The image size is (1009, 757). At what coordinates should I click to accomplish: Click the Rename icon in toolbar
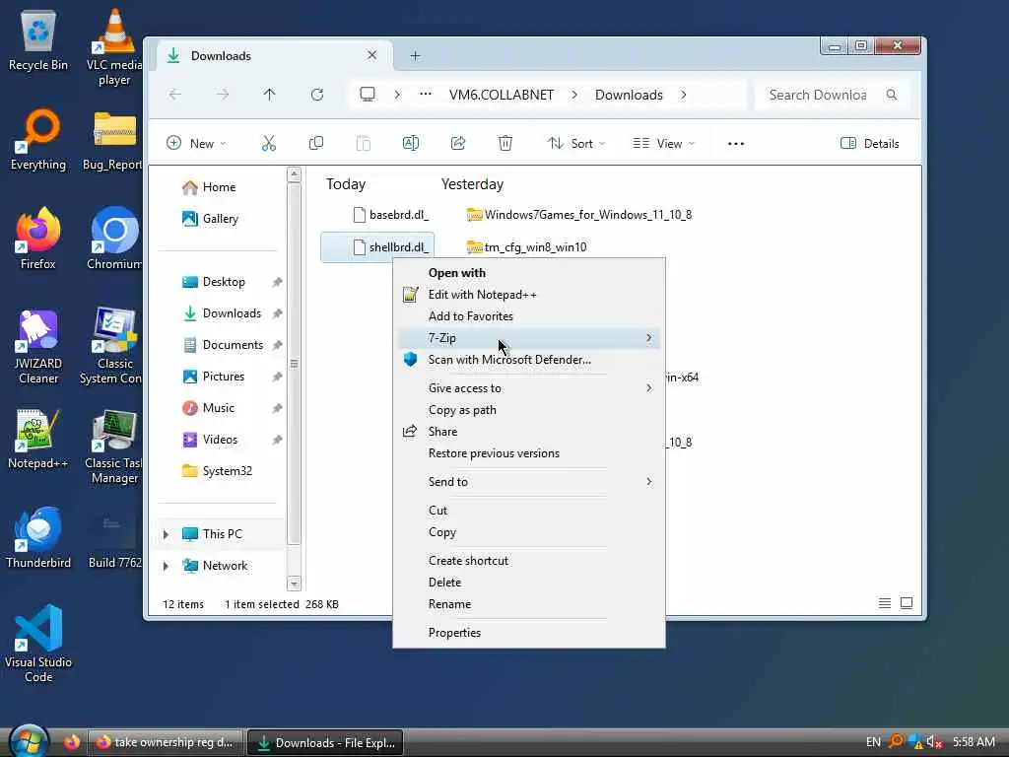point(411,144)
